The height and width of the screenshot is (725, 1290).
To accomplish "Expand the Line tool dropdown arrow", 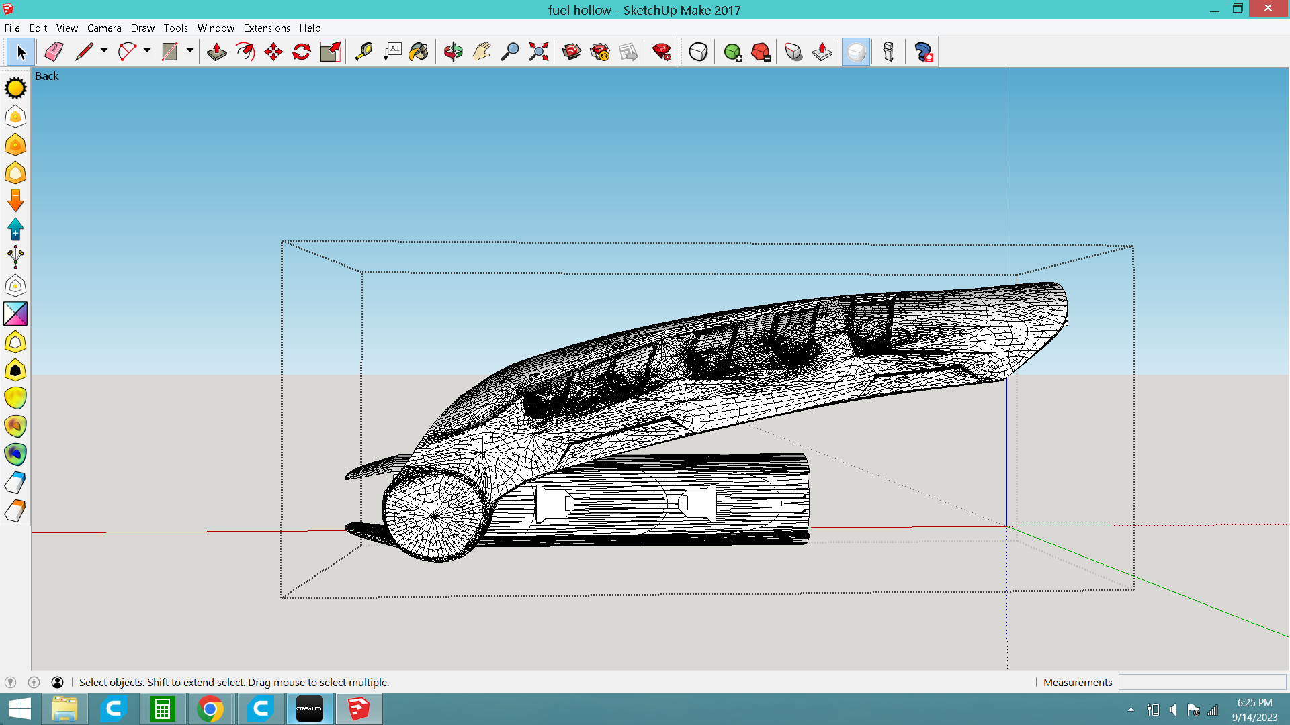I will pos(104,50).
